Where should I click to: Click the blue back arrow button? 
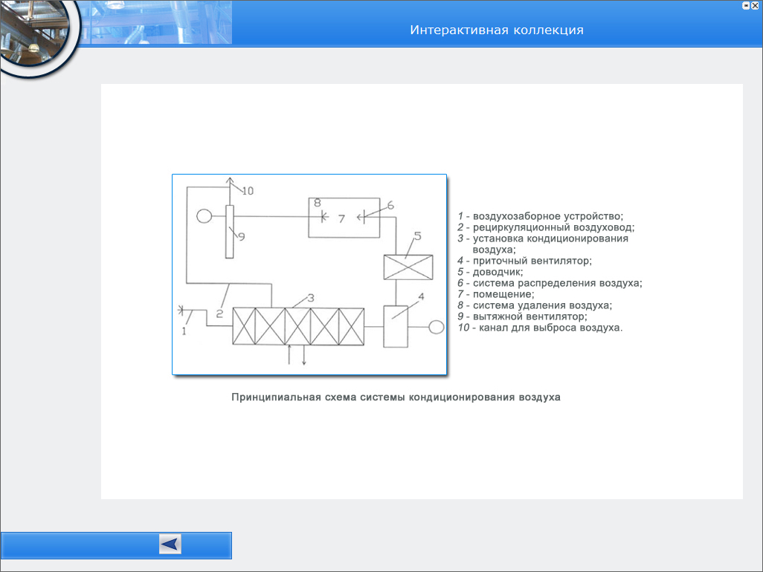tap(170, 545)
